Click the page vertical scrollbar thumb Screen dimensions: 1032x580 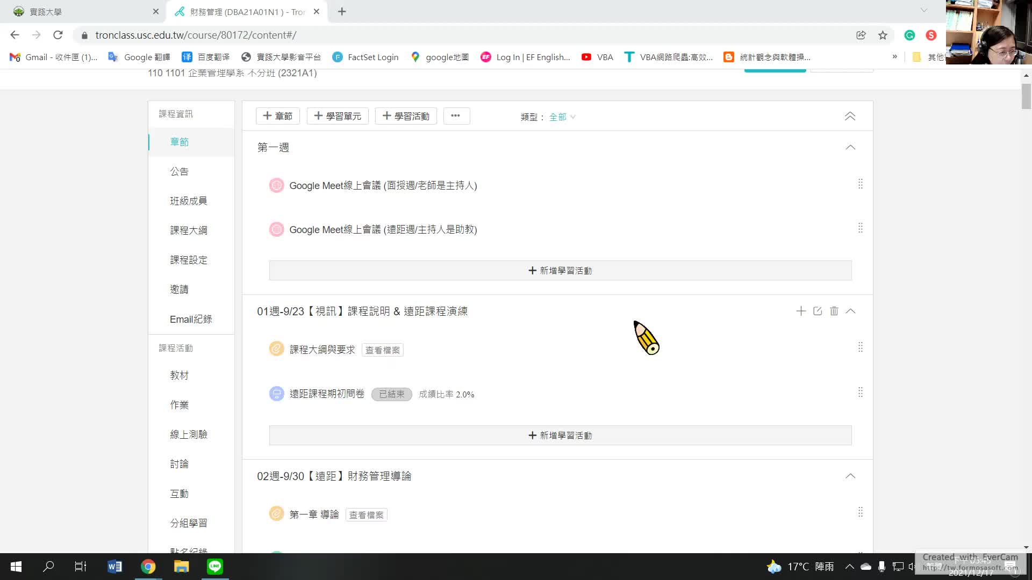(1026, 96)
